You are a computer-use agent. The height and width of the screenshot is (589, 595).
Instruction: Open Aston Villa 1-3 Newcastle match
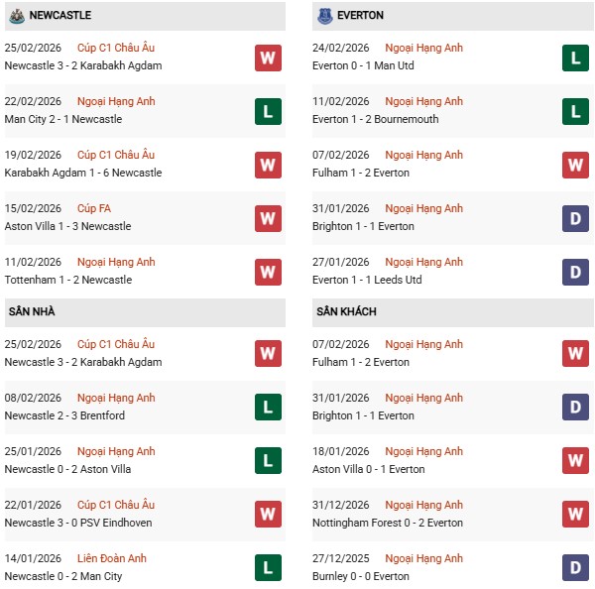click(67, 226)
